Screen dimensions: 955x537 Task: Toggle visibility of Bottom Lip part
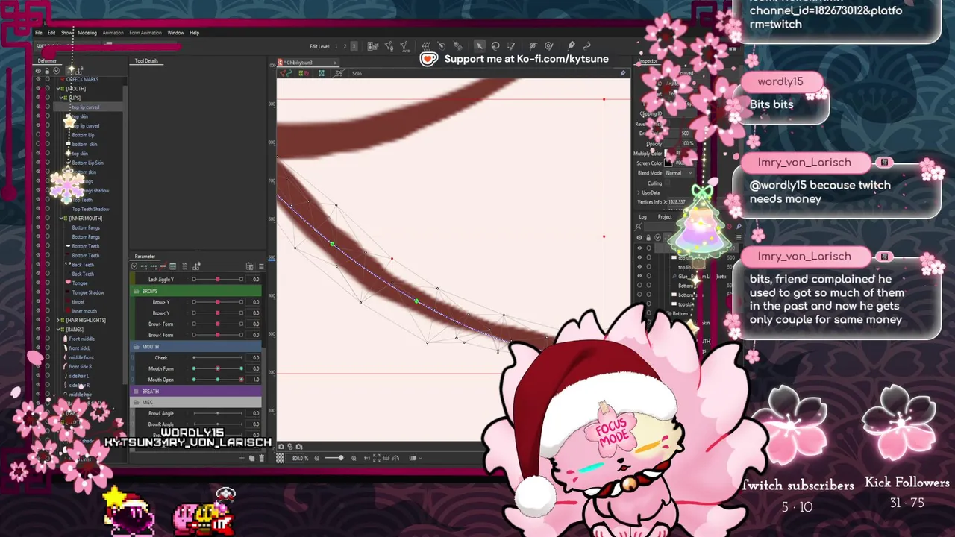(x=38, y=135)
